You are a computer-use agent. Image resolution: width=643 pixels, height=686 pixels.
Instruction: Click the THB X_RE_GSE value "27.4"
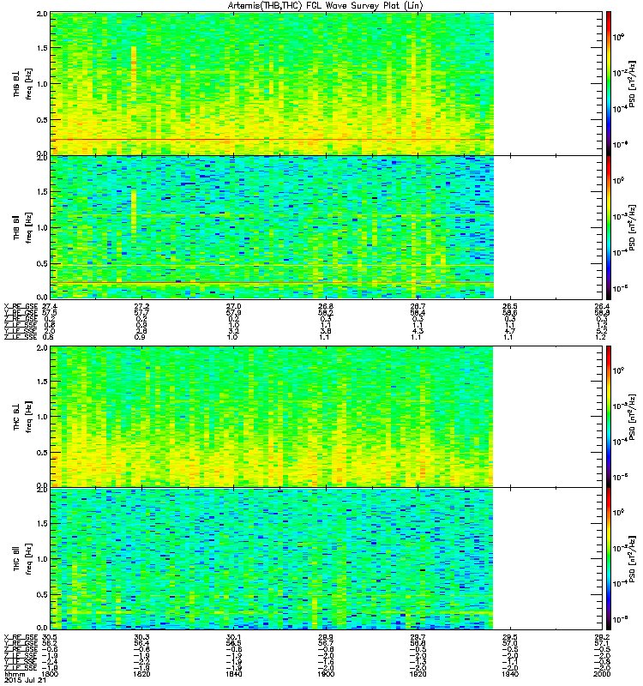pos(50,306)
